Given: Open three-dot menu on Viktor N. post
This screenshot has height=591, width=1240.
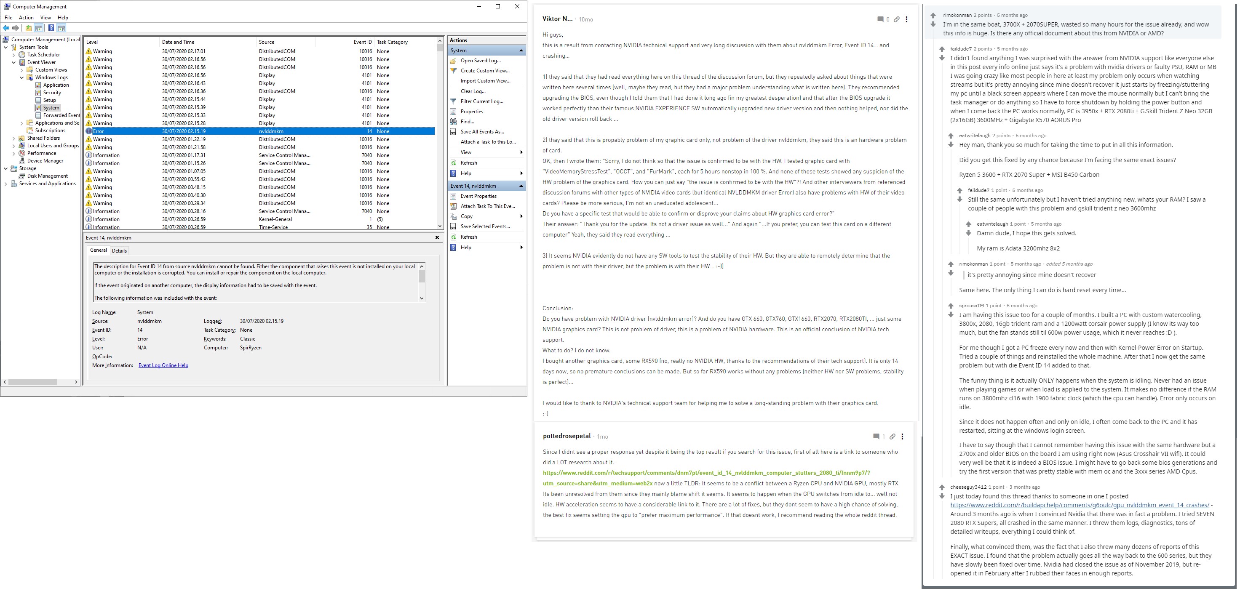Looking at the screenshot, I should [x=906, y=19].
